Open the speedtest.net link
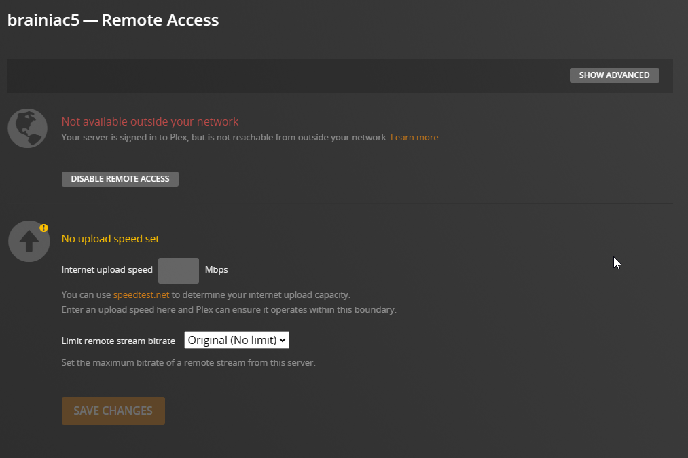 click(x=141, y=295)
